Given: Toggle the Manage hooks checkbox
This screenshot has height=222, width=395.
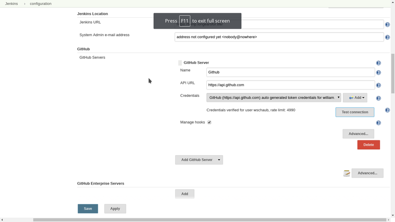Looking at the screenshot, I should pyautogui.click(x=209, y=122).
